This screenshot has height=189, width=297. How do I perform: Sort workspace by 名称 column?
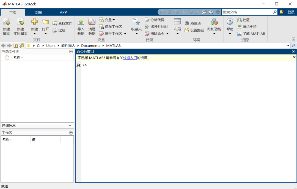click(x=16, y=140)
